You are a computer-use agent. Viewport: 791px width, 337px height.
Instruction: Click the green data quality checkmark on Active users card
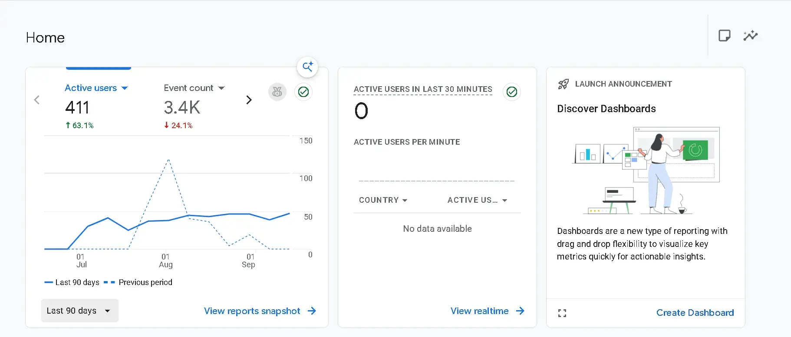point(303,92)
